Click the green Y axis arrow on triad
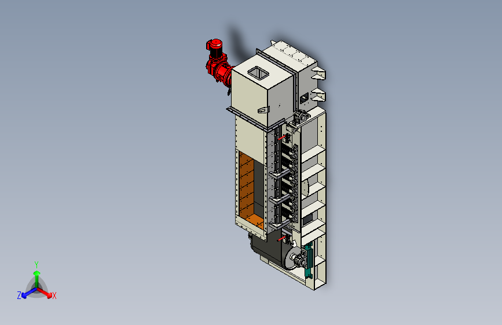Screen dimensions: 502x325 tap(37, 278)
